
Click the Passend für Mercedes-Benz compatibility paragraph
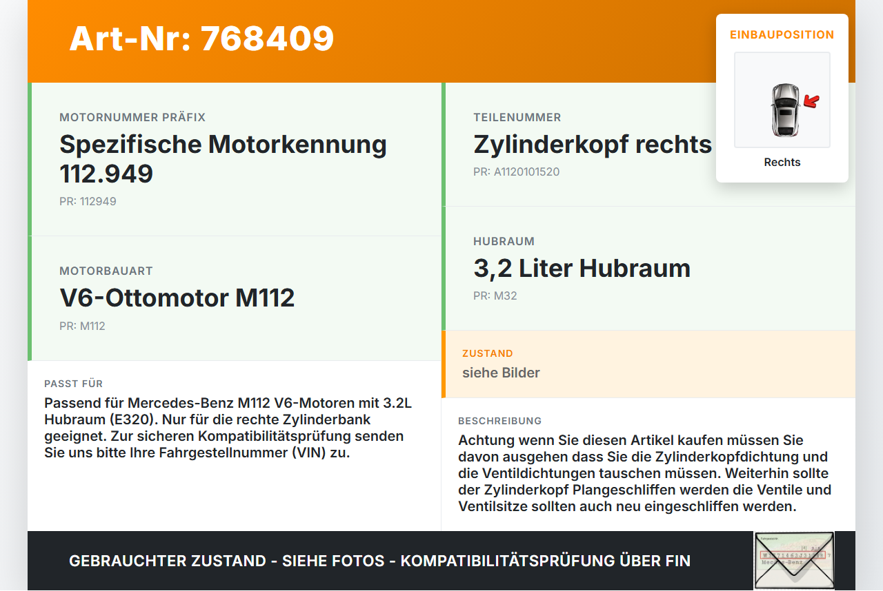tap(228, 428)
